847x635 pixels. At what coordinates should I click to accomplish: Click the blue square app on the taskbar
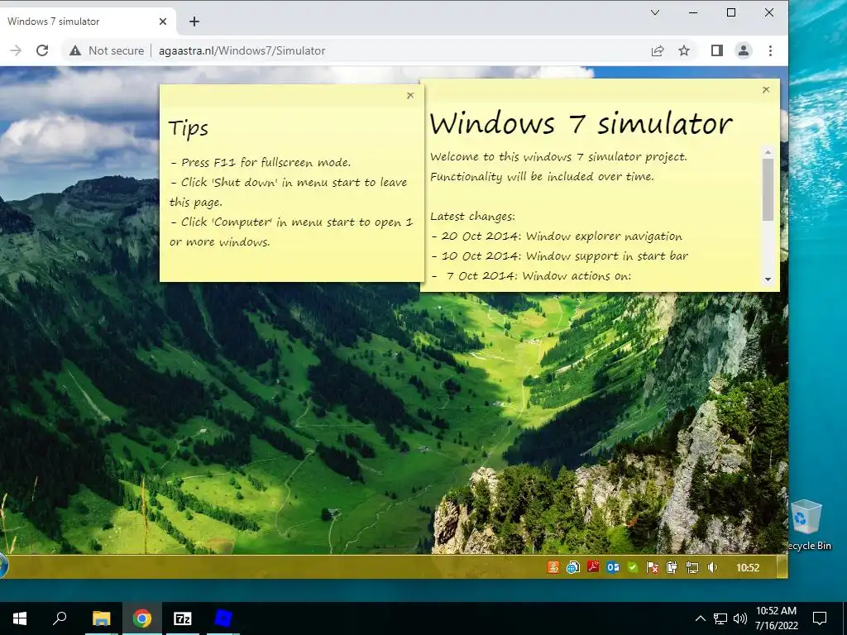223,618
